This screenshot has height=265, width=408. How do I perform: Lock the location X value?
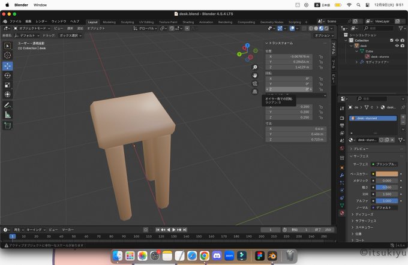pyautogui.click(x=321, y=56)
